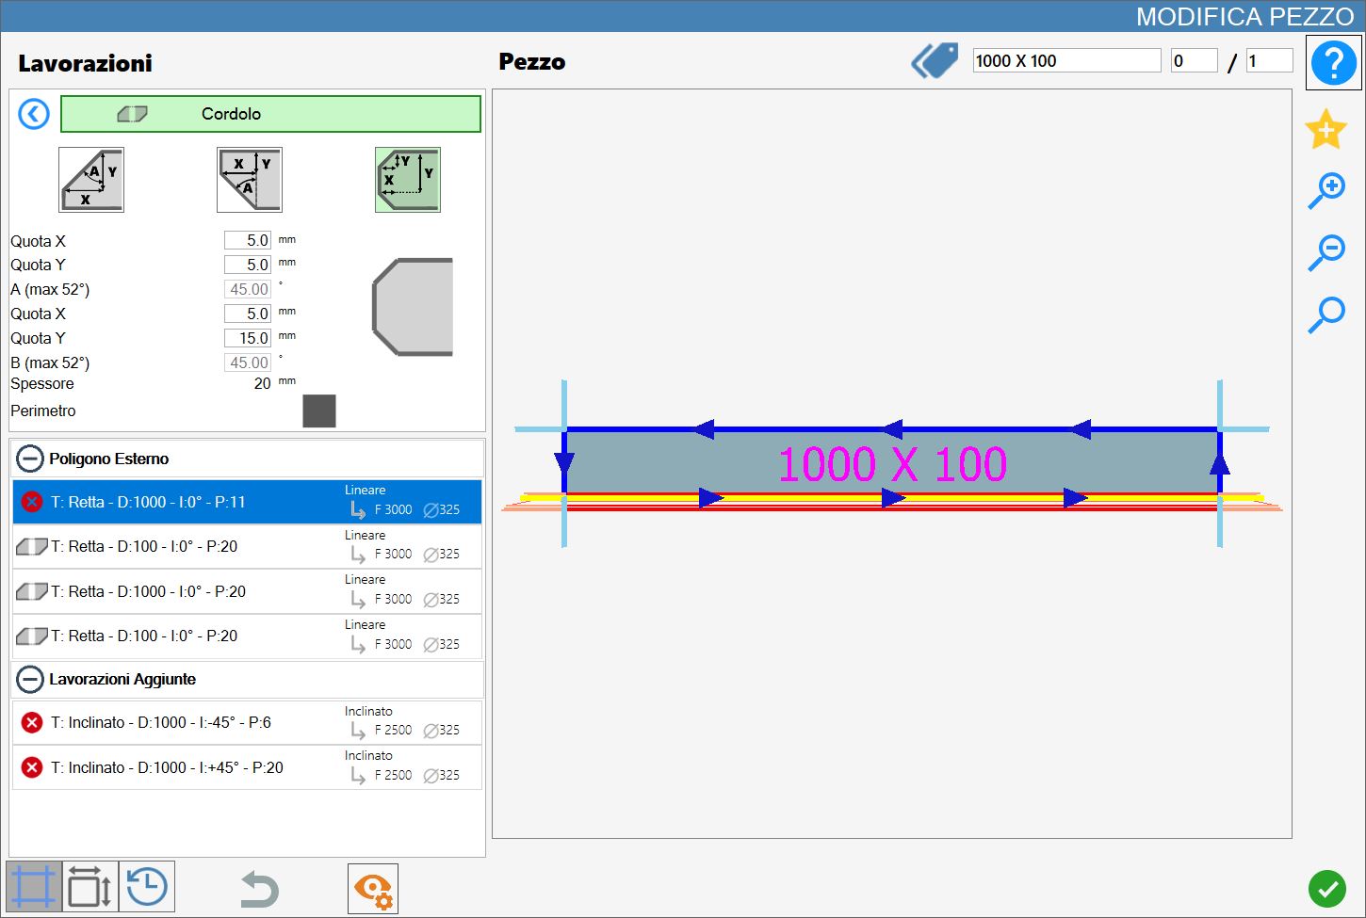The image size is (1366, 918).
Task: Click the green Cordolo button
Action: pos(270,114)
